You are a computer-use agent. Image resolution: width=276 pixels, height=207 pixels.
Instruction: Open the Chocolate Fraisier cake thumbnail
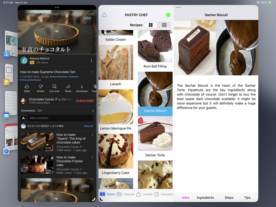coord(37,164)
